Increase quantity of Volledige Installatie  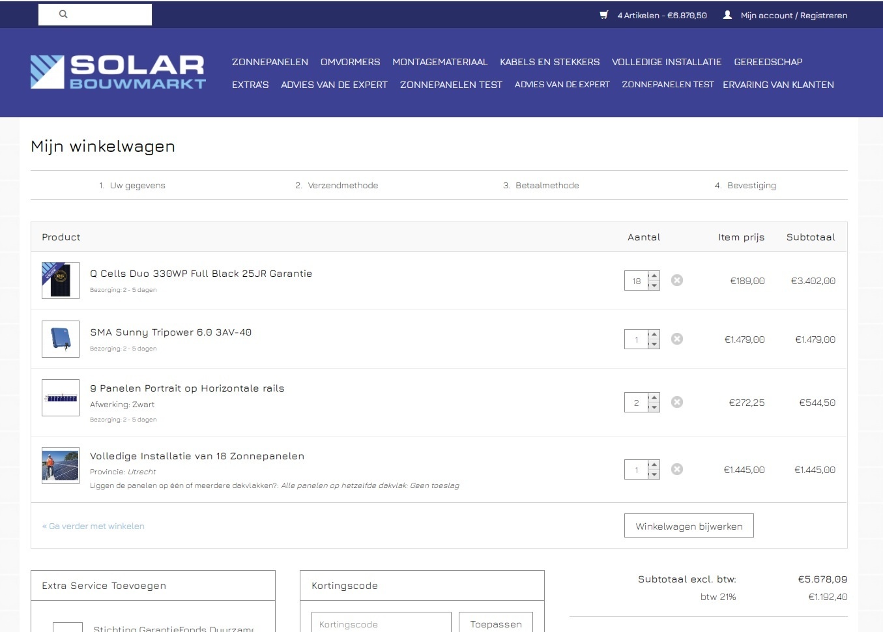point(654,465)
